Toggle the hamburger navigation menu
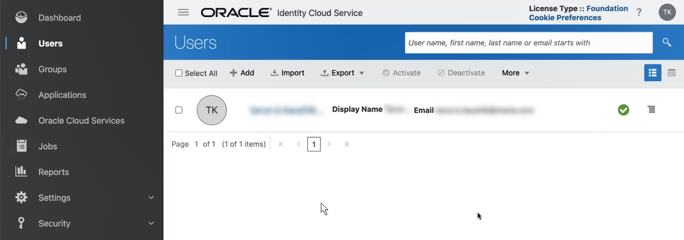 tap(183, 12)
